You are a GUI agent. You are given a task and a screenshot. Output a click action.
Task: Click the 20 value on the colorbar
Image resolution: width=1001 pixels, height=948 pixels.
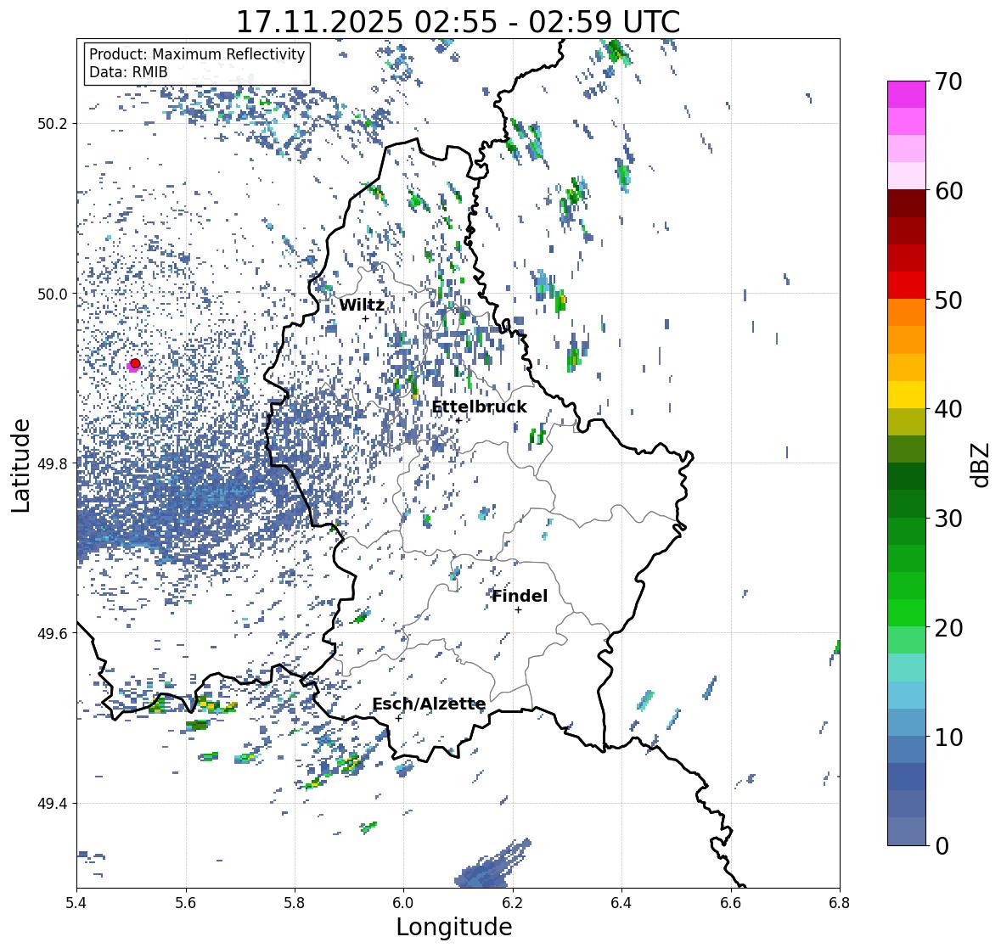pyautogui.click(x=948, y=628)
